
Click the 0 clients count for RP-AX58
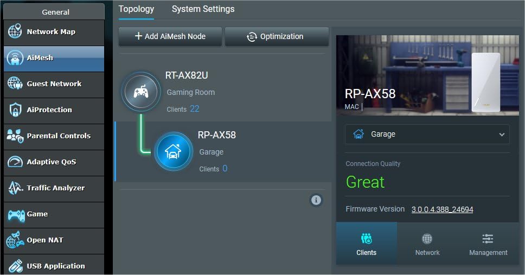(225, 169)
